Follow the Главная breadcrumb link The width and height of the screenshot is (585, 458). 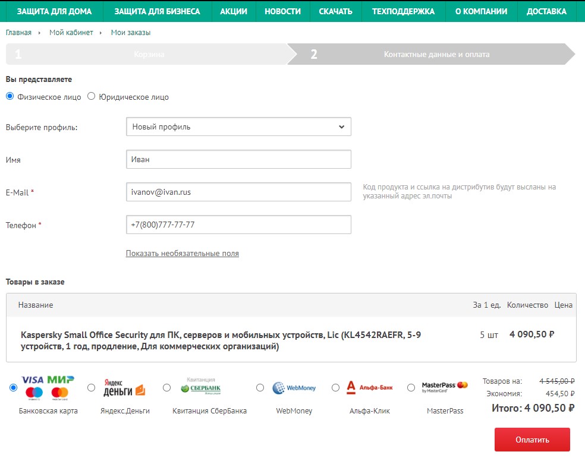tap(18, 33)
